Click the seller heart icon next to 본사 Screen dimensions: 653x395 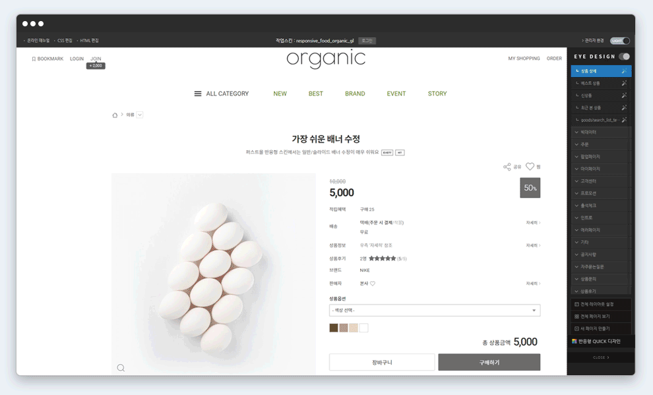[x=373, y=284]
